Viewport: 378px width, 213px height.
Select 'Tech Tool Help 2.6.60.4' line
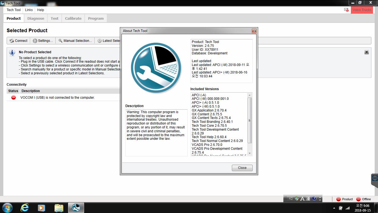pos(209,137)
